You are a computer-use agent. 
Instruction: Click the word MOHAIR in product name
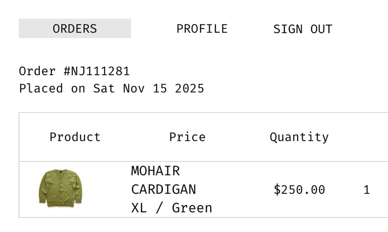click(155, 171)
